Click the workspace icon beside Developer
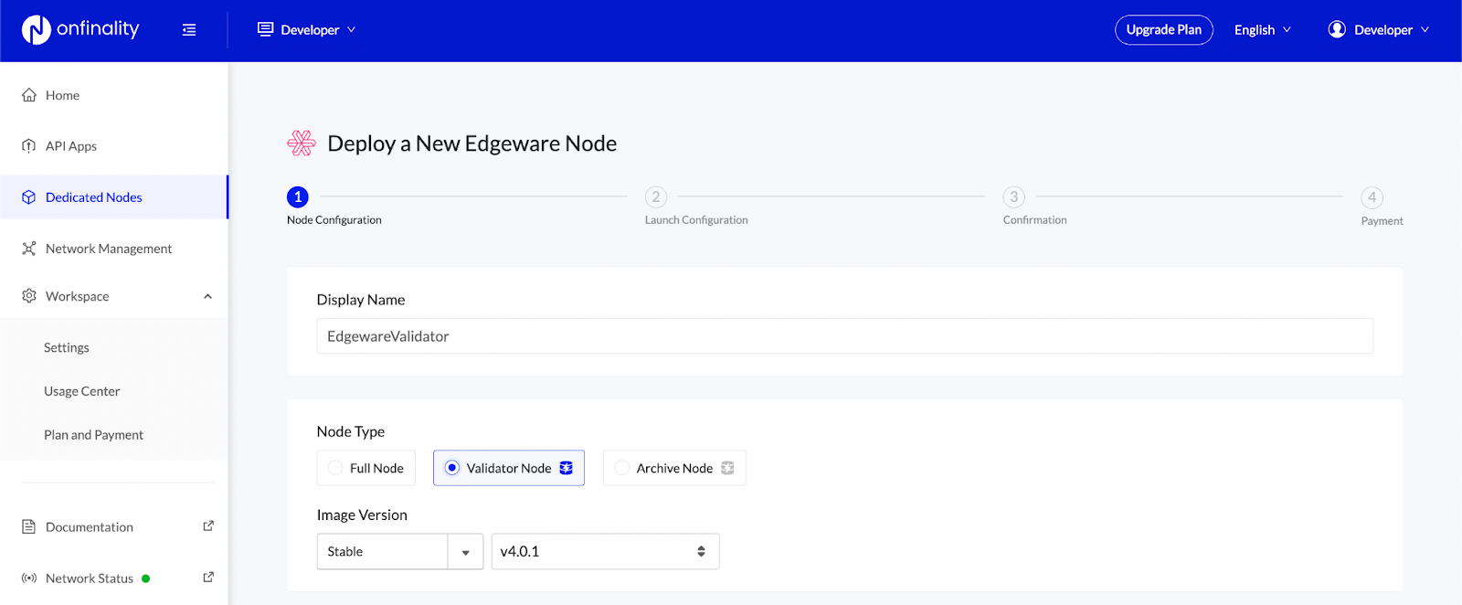This screenshot has height=605, width=1462. (x=266, y=29)
